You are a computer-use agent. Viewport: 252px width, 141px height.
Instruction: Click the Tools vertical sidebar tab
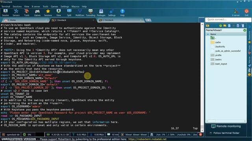(x=249, y=50)
